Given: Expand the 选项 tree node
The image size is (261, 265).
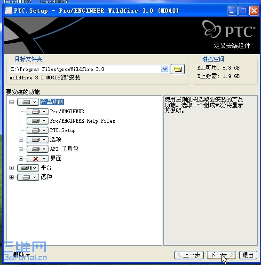Looking at the screenshot, I should 21,140.
